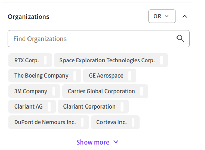Select DuPont de Nemours Inc. chip
Screen dimensions: 205x150
coord(45,122)
